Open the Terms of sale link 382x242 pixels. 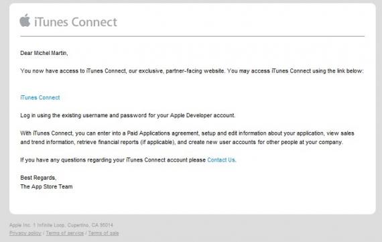pyautogui.click(x=103, y=233)
